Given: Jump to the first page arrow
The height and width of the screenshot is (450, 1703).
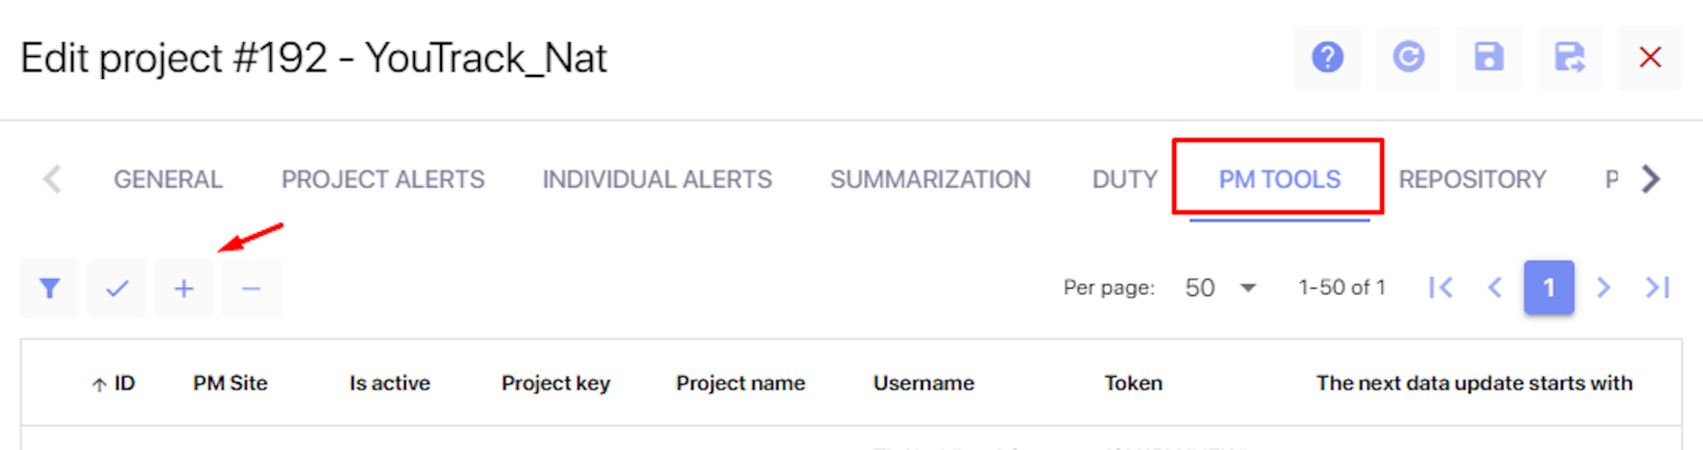Looking at the screenshot, I should pos(1441,287).
